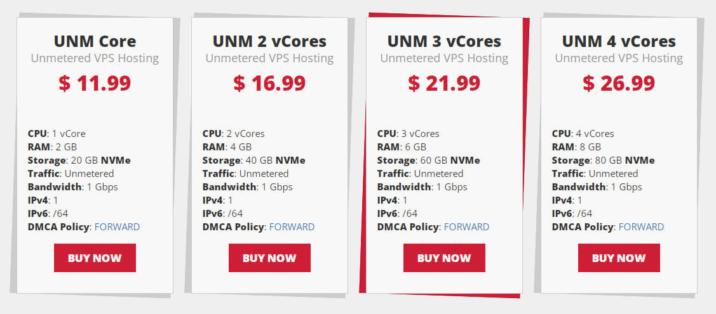The width and height of the screenshot is (716, 314).
Task: Click BUY NOW under UNM 2 vCores
Action: [x=269, y=258]
